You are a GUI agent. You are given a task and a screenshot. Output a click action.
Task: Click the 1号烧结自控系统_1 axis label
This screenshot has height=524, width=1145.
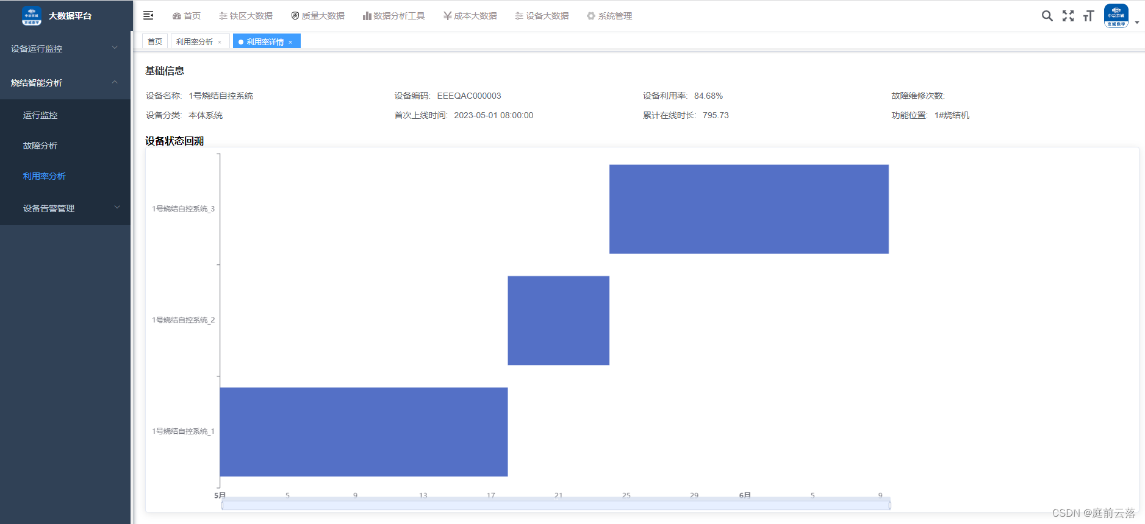[x=183, y=431]
